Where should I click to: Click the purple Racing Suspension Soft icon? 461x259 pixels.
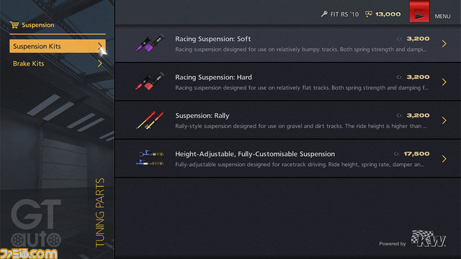(150, 43)
